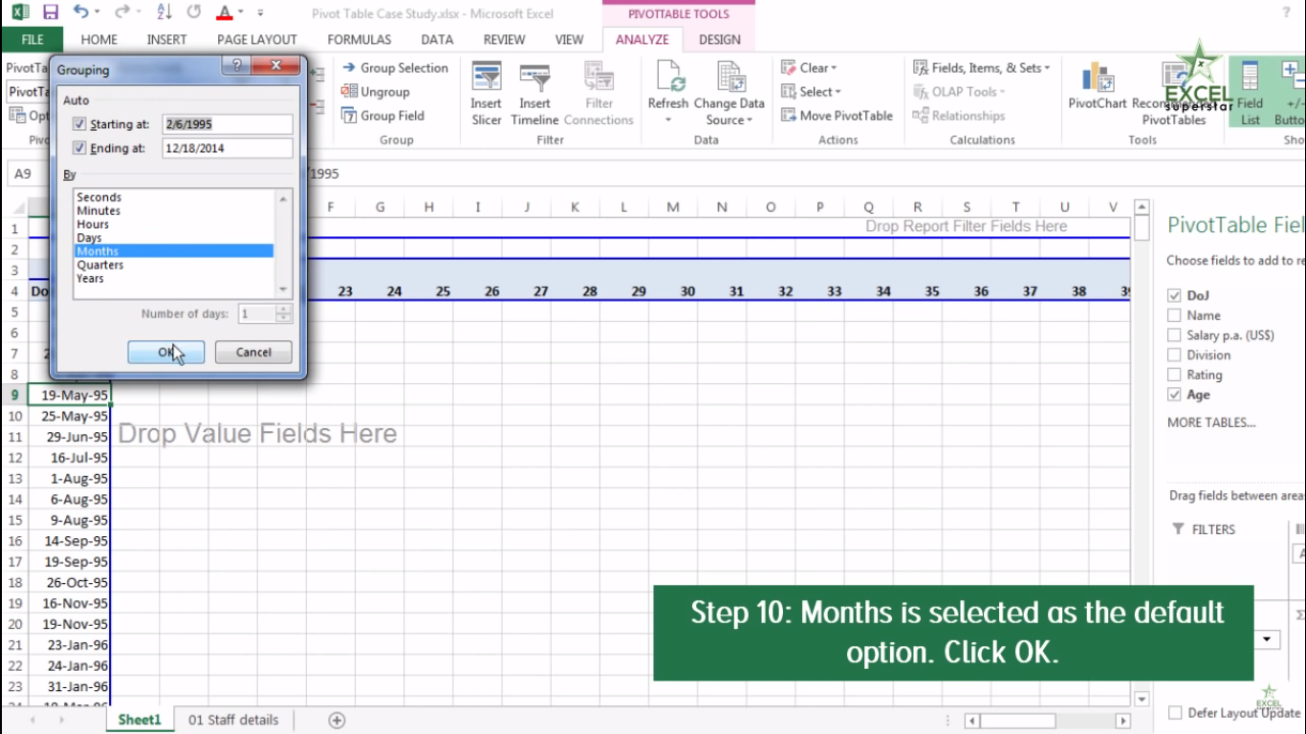1306x734 pixels.
Task: Check the Division field checkbox
Action: (x=1174, y=355)
